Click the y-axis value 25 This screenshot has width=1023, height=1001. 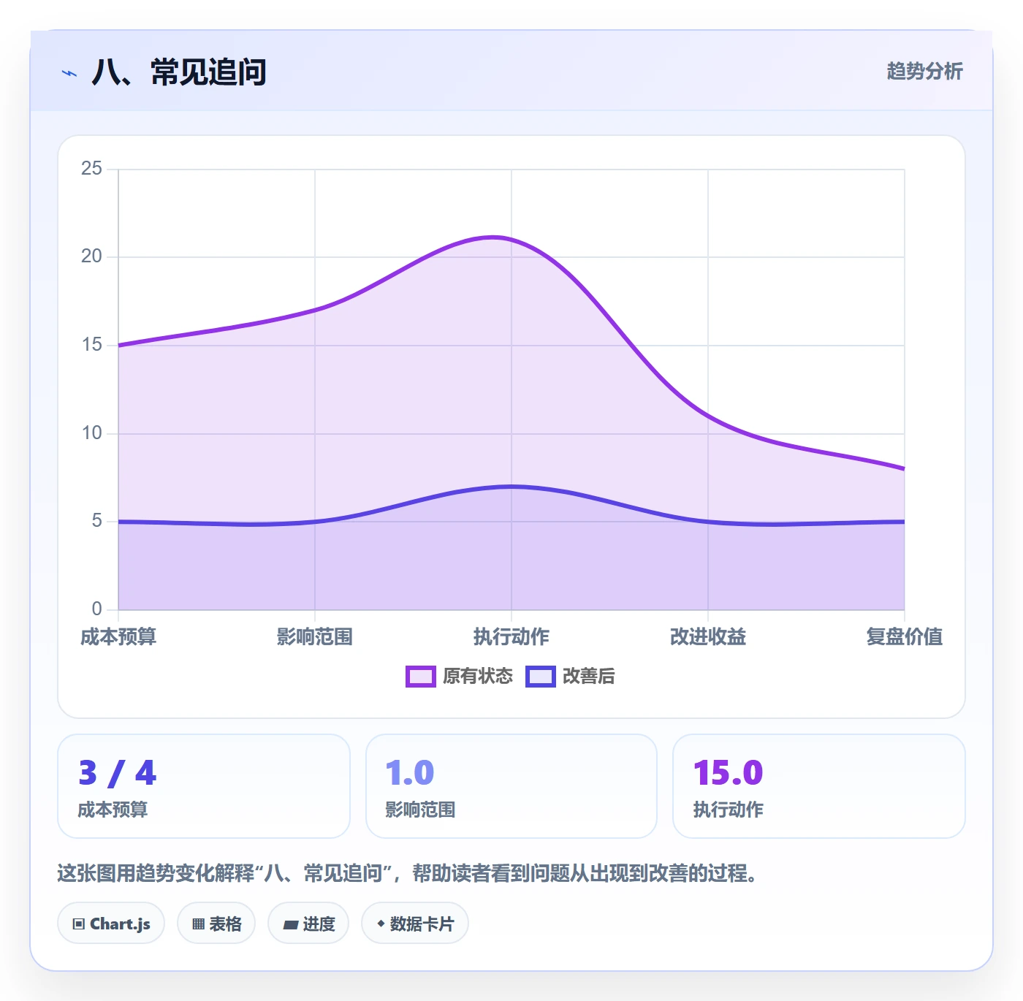(x=91, y=169)
